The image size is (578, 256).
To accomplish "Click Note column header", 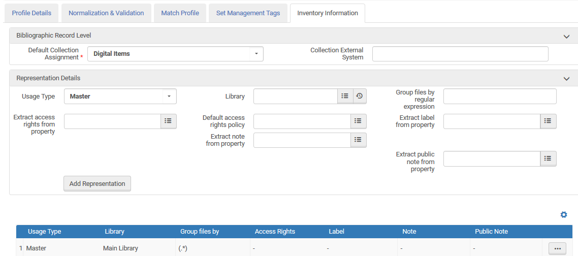I will point(409,232).
